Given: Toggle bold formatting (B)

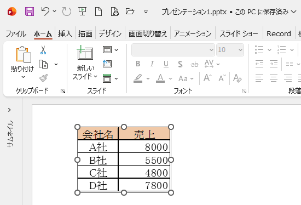Looking at the screenshot, I should (x=138, y=64).
